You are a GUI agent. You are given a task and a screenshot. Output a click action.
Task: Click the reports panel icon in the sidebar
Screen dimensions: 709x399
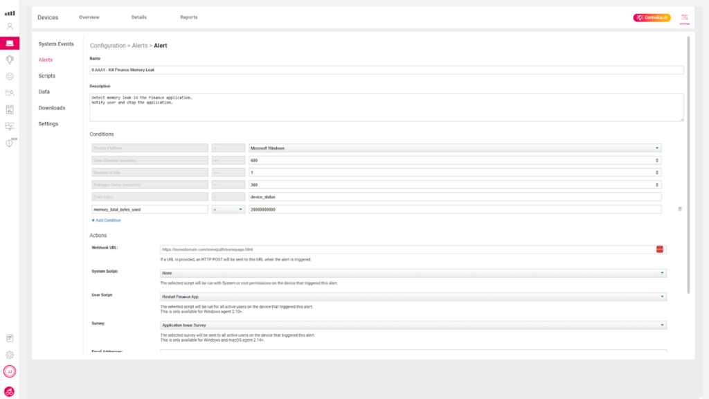pos(9,109)
